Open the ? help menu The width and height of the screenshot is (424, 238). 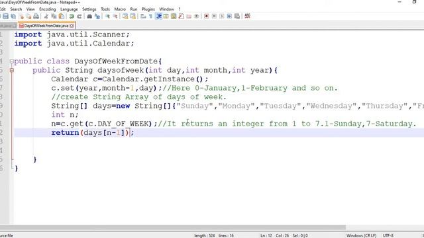coord(180,9)
